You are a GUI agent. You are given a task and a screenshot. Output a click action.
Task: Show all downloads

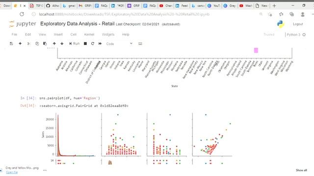[301, 170]
